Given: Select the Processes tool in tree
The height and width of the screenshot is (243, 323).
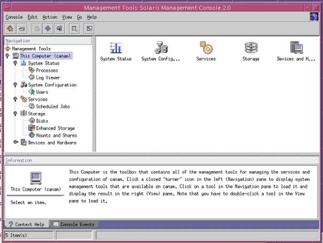Looking at the screenshot, I should click(47, 70).
